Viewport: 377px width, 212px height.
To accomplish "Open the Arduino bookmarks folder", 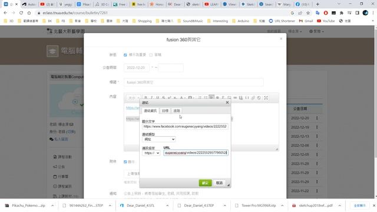I will click(x=240, y=21).
